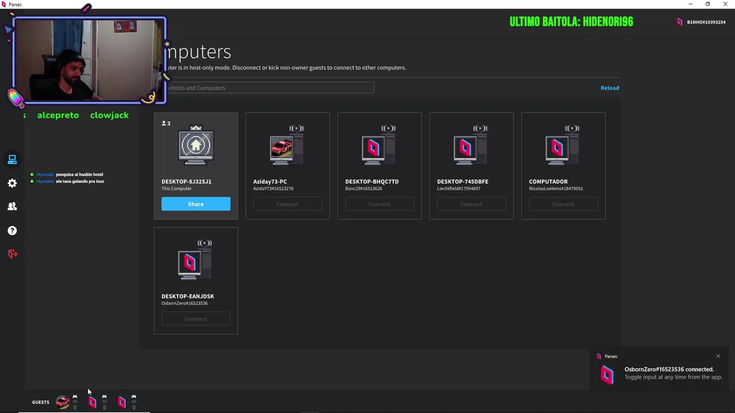Click chat message 'ele tava galando pra isso'
Screen dimensions: 735x413
click(80, 181)
